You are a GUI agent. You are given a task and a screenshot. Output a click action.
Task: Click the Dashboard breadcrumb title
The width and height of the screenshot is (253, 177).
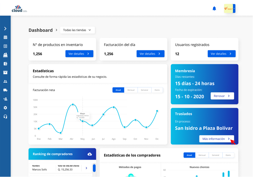pos(41,30)
